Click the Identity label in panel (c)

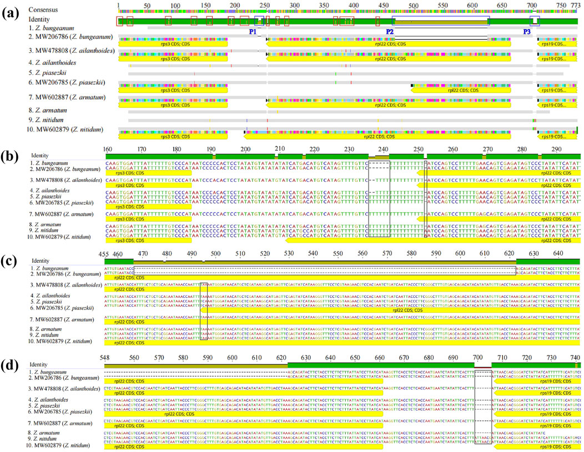click(x=40, y=261)
